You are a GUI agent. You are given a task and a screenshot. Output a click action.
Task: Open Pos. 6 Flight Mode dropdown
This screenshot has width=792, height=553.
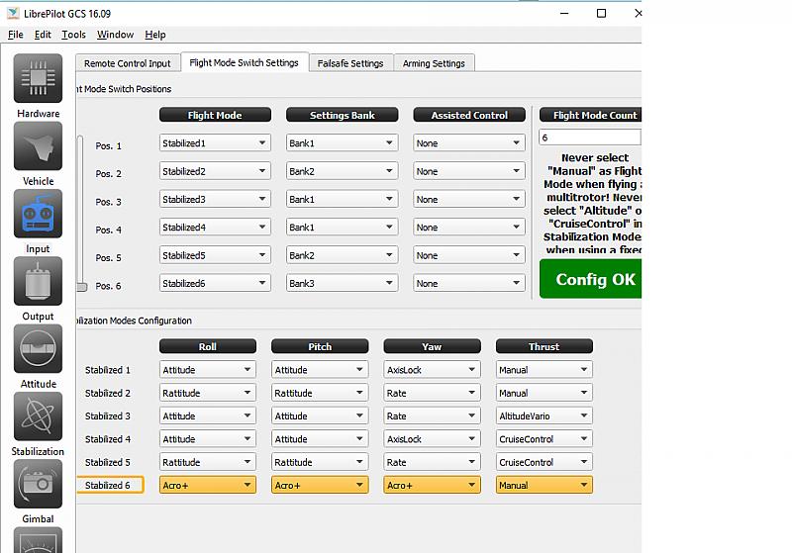(x=215, y=284)
